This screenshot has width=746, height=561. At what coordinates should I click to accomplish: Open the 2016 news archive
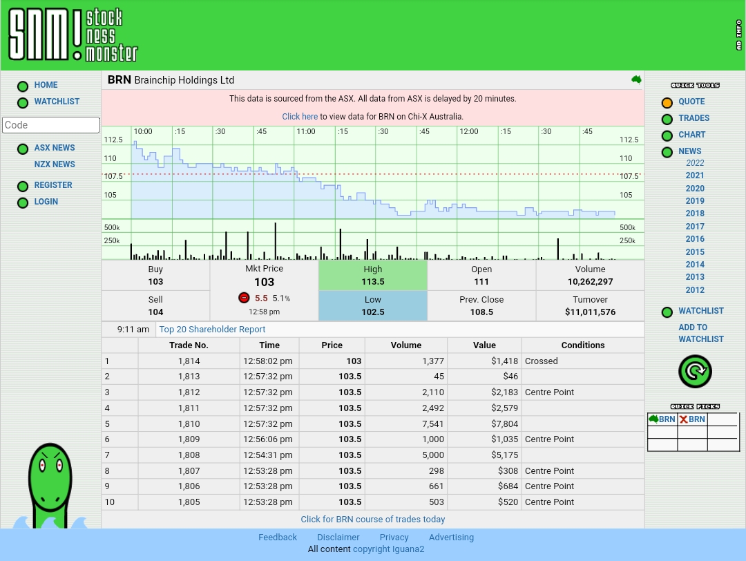[x=695, y=239]
